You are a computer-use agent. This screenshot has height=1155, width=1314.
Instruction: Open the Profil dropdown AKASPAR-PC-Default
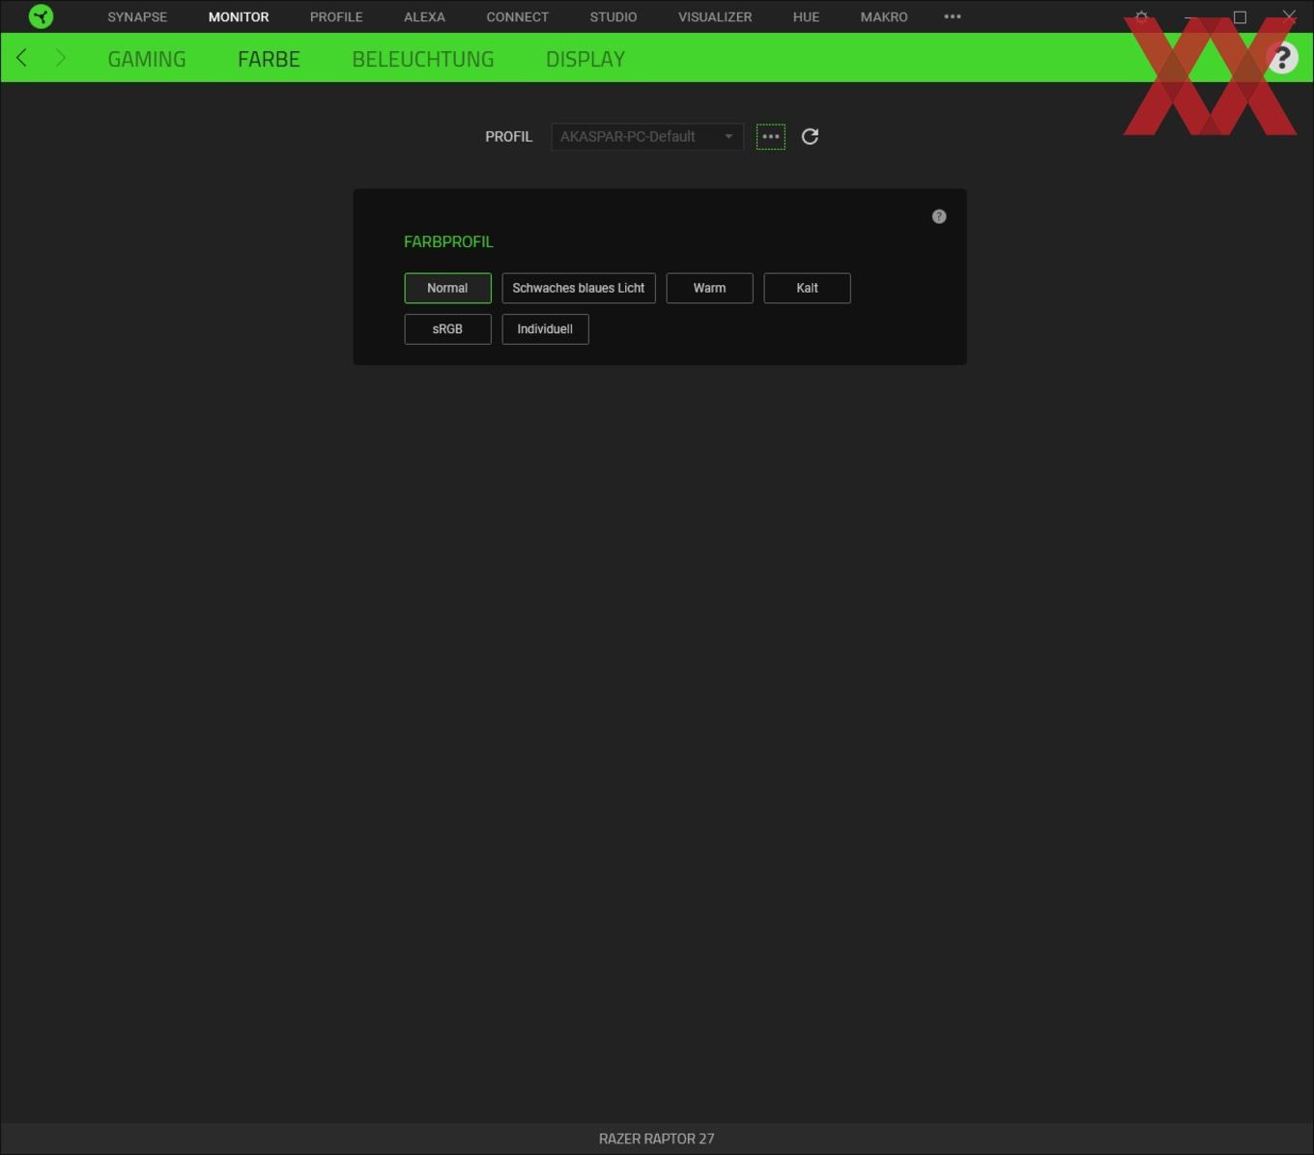coord(647,136)
